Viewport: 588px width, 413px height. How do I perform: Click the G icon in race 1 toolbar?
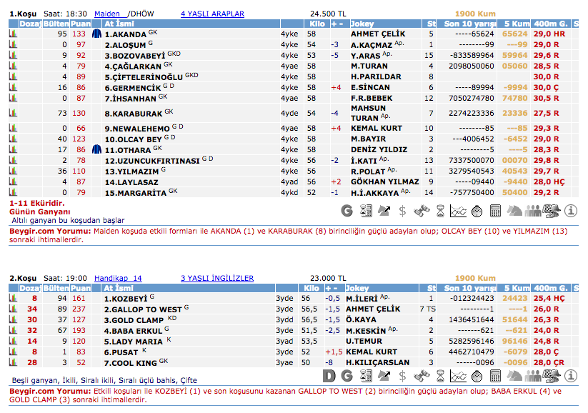[x=347, y=211]
